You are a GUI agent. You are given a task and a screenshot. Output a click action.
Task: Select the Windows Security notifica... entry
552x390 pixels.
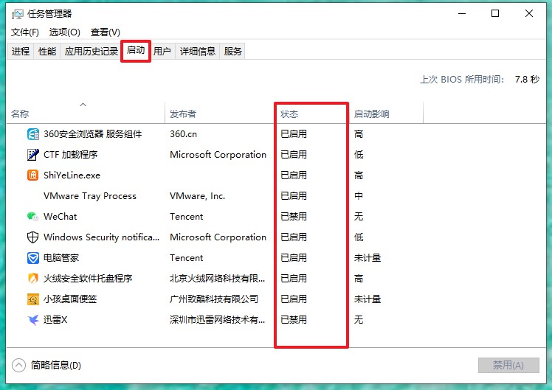coord(101,237)
